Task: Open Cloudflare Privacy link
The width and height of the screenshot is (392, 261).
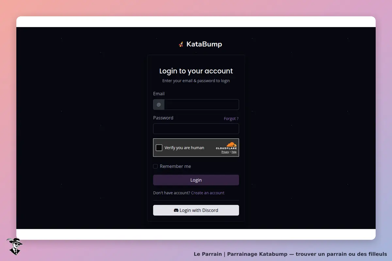Action: pyautogui.click(x=225, y=152)
